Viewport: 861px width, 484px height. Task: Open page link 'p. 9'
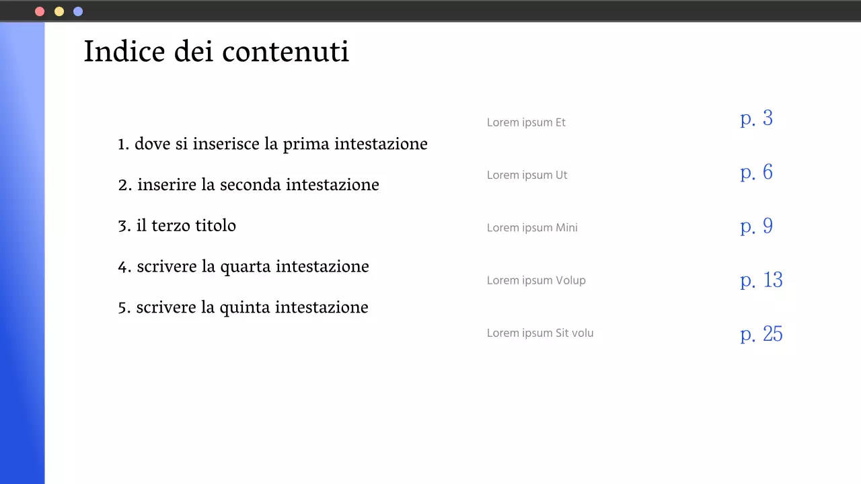pyautogui.click(x=756, y=226)
